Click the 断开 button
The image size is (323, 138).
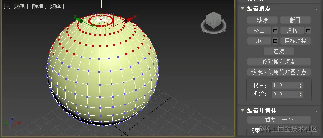click(296, 20)
